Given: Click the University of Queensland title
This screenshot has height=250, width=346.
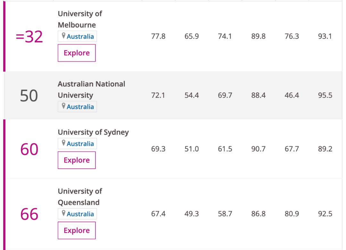Looking at the screenshot, I should pos(80,197).
